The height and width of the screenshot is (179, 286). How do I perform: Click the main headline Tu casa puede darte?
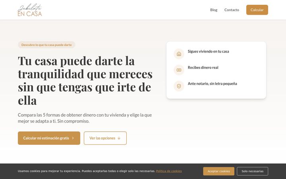85,80
